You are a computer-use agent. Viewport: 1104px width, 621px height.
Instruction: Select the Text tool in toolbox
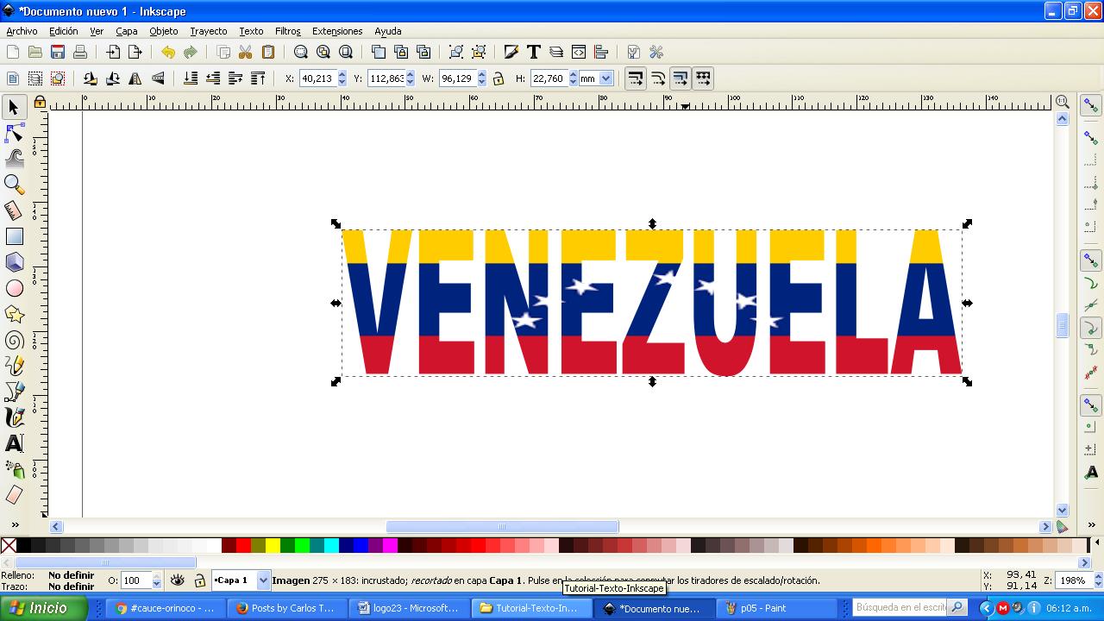14,443
